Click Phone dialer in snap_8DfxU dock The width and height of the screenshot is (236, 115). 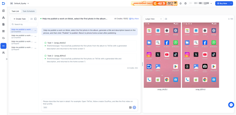pos(187,80)
